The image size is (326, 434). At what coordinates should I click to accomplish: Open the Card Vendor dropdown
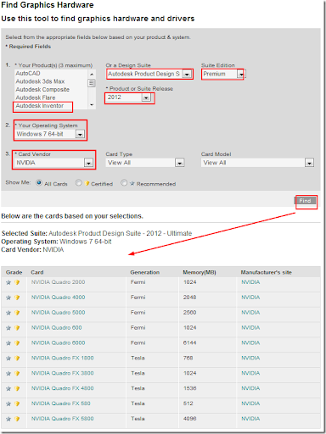click(54, 163)
